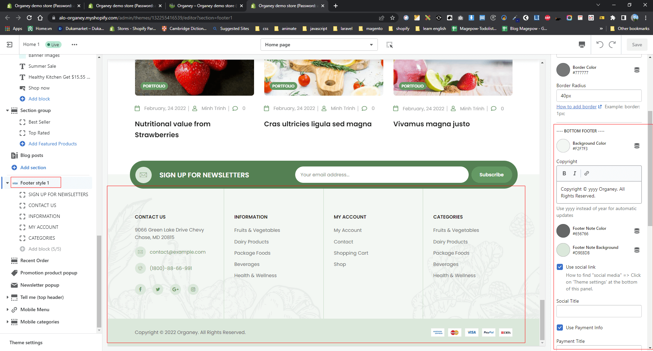Expand the Mobile Menu section
This screenshot has height=351, width=653.
coord(7,309)
